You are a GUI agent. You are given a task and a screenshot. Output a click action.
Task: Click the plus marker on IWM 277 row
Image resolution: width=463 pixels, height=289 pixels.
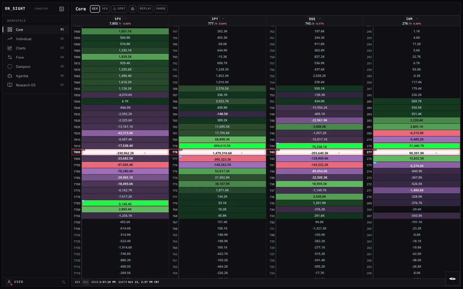pyautogui.click(x=436, y=153)
